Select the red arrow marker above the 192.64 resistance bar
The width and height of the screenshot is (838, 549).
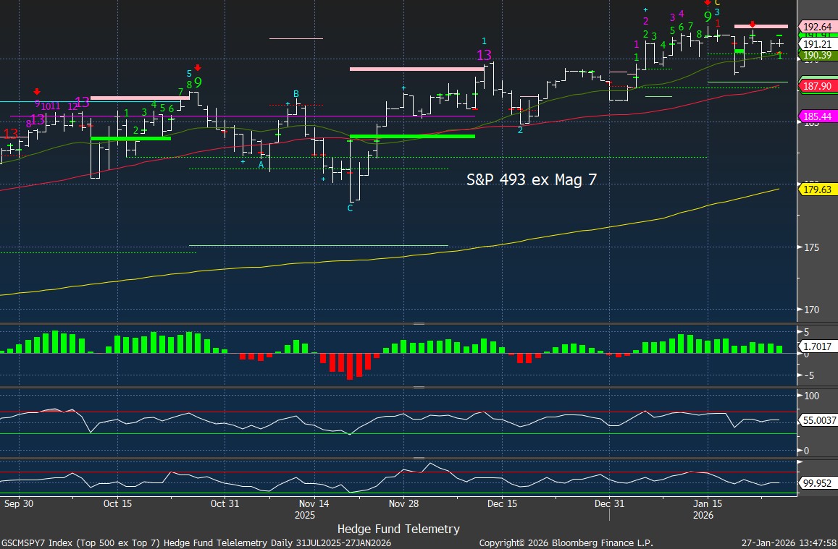[753, 25]
